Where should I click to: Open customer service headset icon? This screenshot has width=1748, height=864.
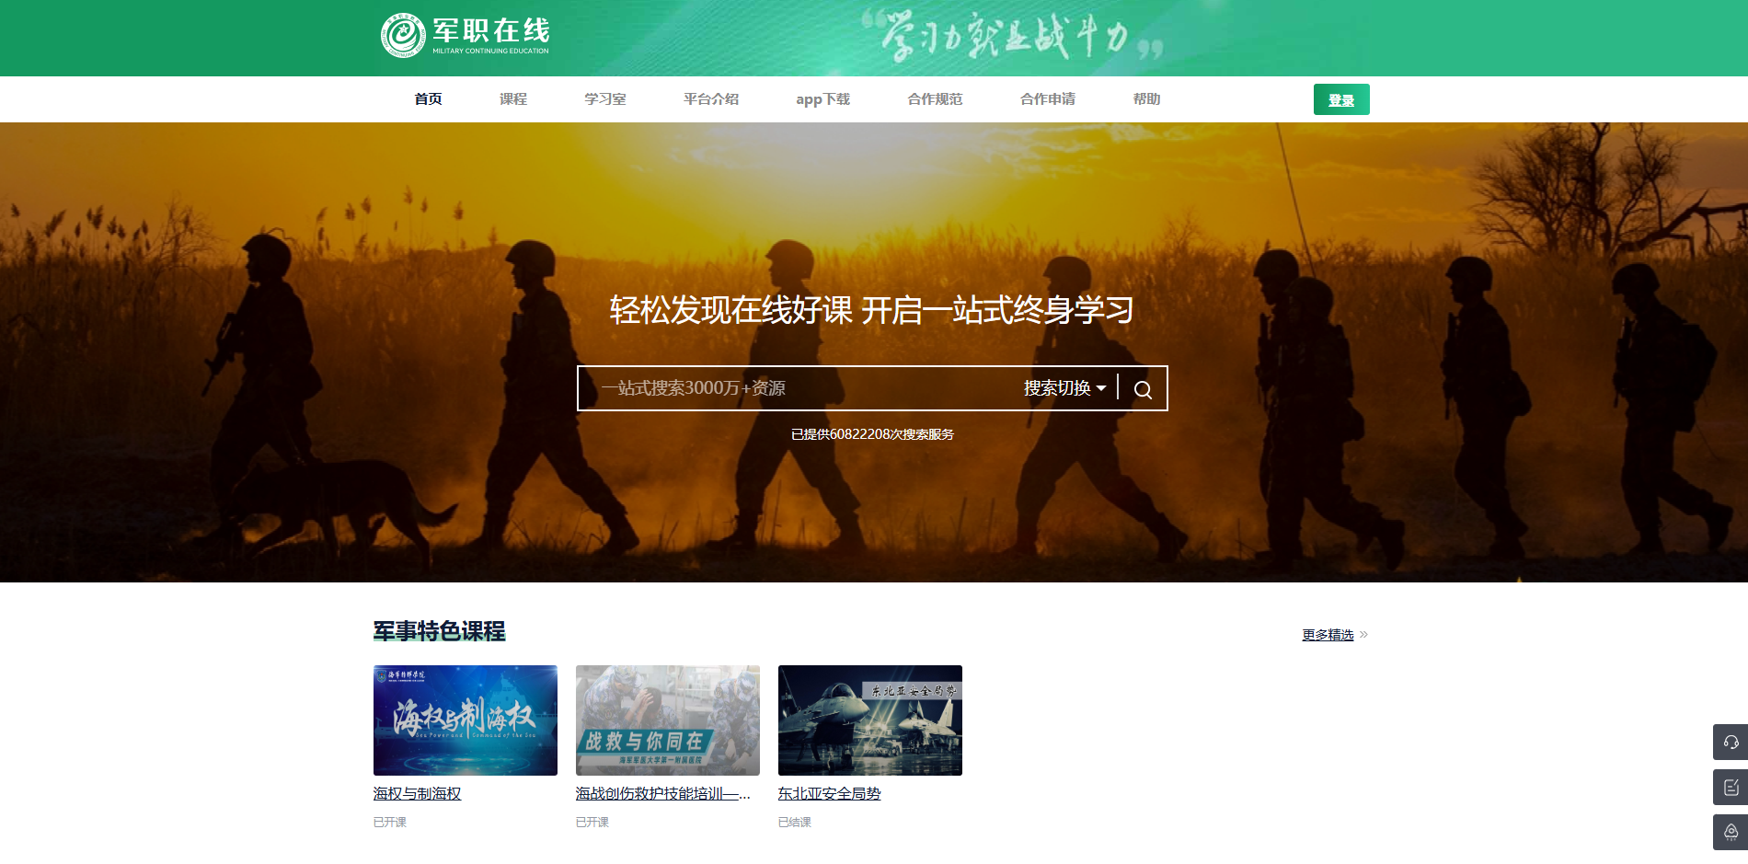pyautogui.click(x=1731, y=742)
